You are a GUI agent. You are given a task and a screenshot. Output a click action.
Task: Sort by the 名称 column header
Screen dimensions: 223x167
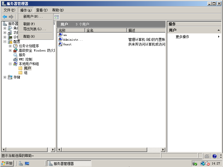coord(71,30)
